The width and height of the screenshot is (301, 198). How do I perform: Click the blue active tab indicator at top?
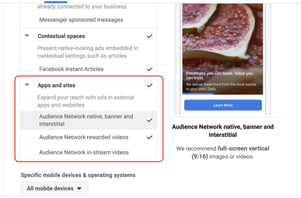[x=55, y=2]
